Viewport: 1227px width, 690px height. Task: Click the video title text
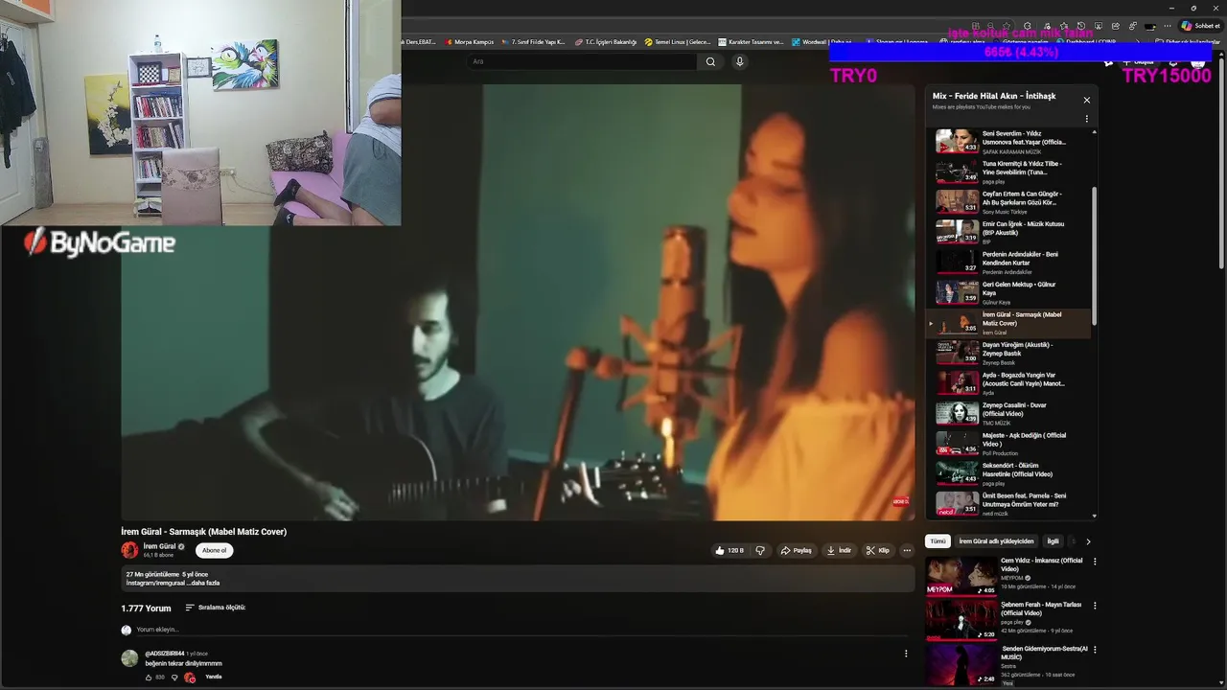tap(203, 531)
